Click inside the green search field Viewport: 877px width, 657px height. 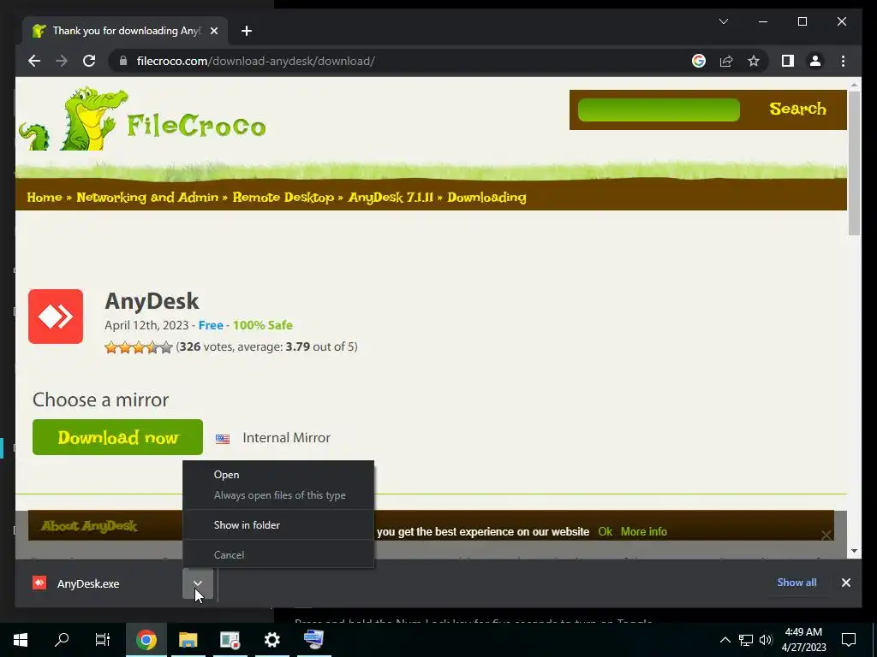coord(659,109)
